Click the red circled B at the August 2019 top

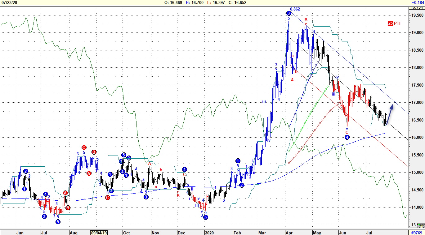pos(94,152)
